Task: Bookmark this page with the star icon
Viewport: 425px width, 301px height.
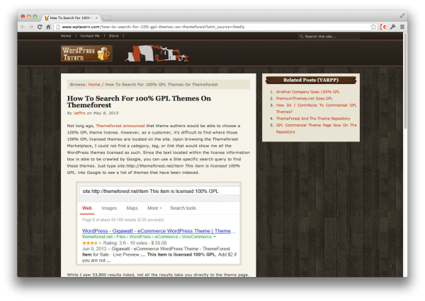Action: [373, 27]
